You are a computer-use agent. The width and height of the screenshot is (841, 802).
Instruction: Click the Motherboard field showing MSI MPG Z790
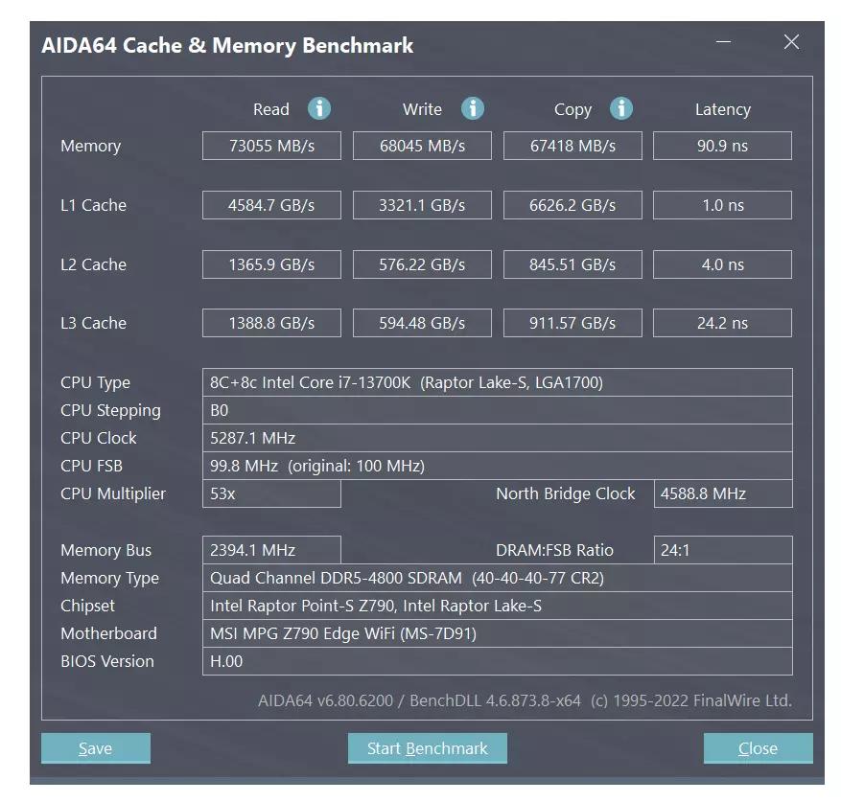click(498, 633)
